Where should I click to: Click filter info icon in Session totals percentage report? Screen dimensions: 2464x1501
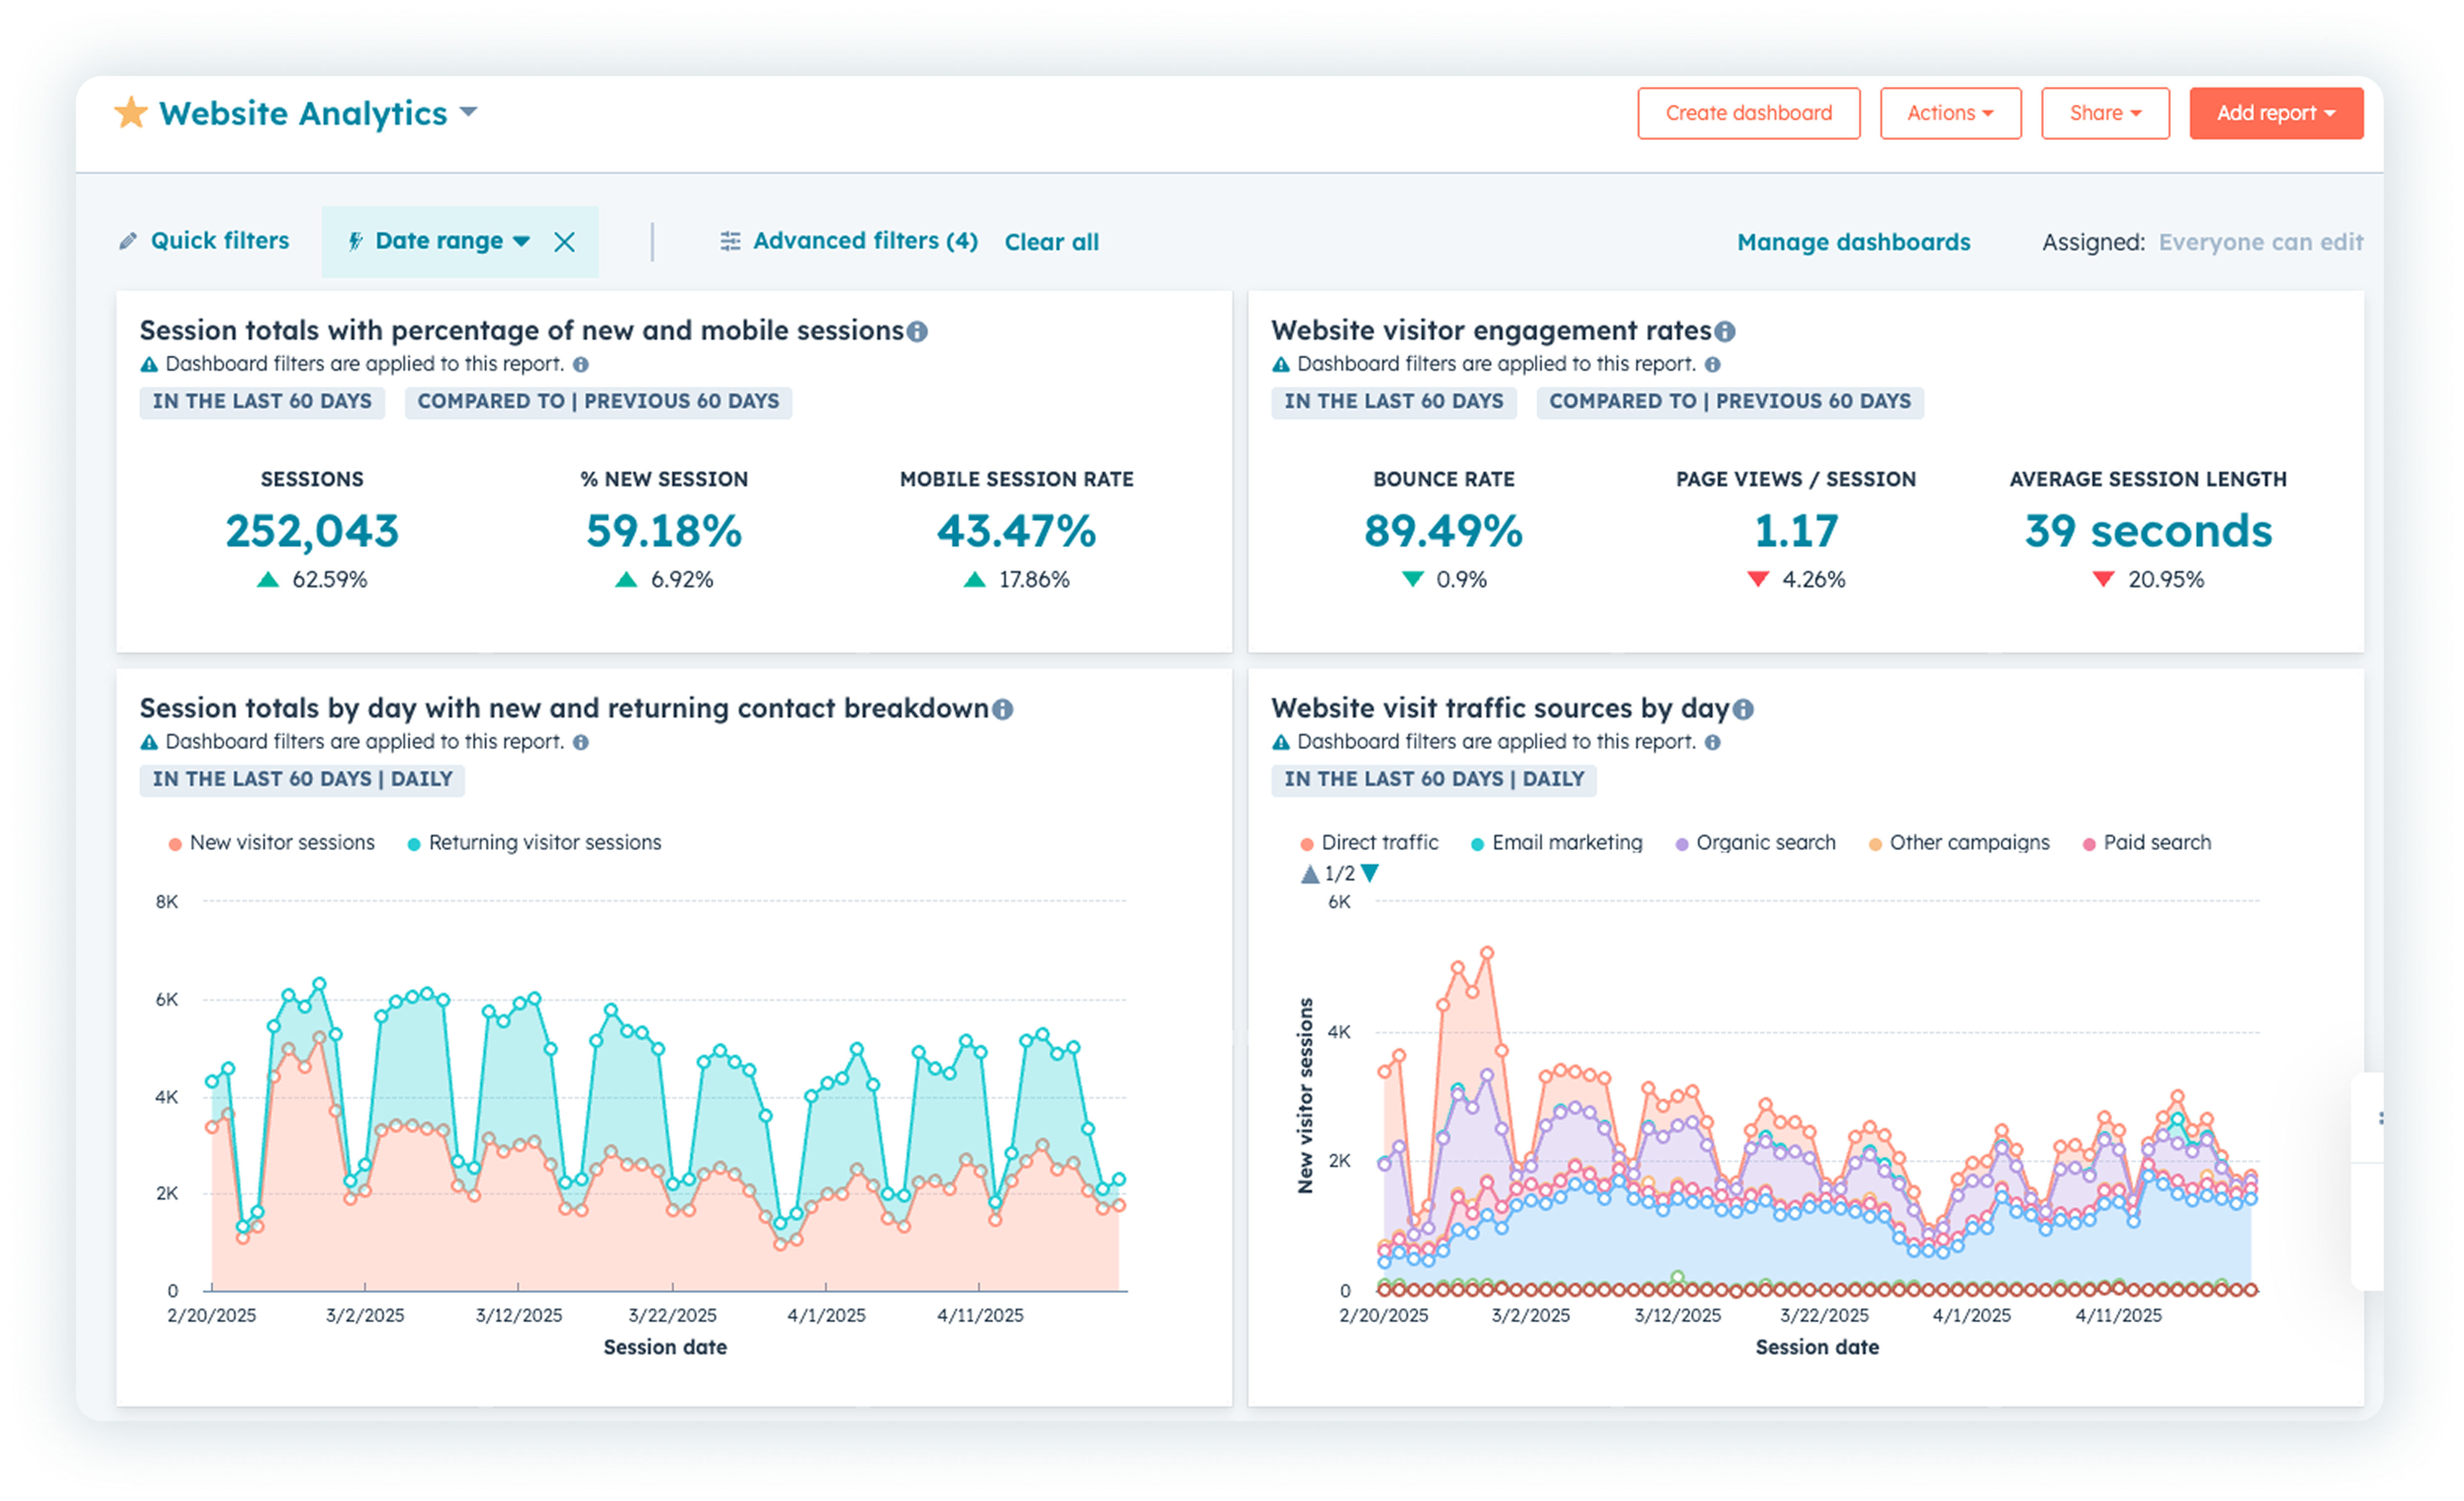[x=581, y=365]
